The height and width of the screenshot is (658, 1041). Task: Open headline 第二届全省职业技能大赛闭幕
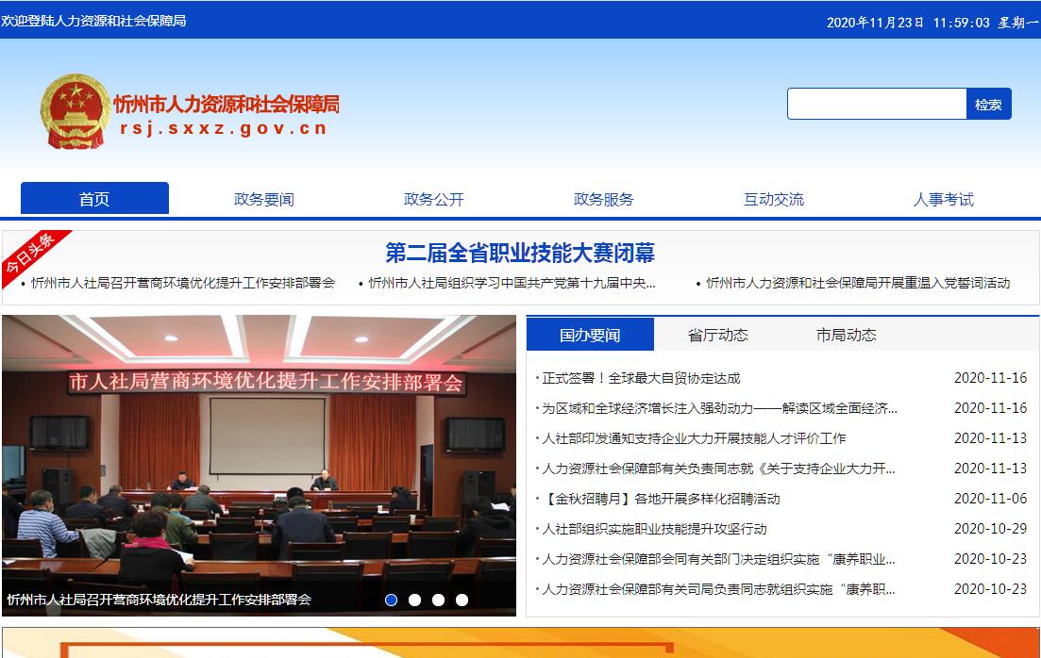[x=520, y=253]
